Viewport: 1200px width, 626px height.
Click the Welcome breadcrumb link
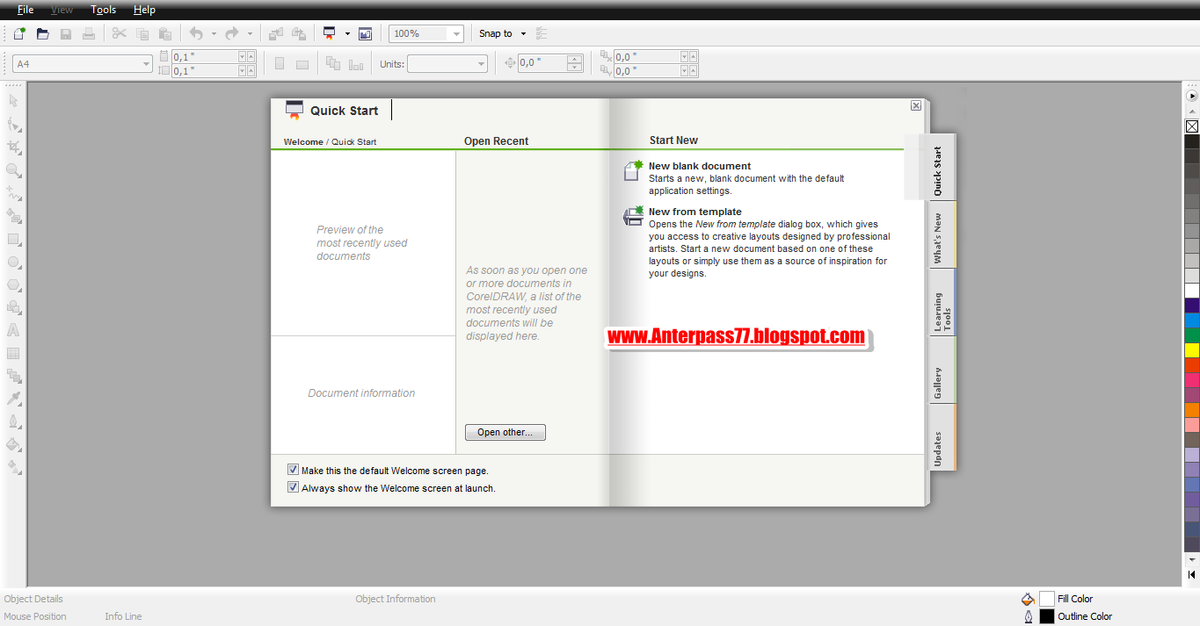tap(302, 141)
